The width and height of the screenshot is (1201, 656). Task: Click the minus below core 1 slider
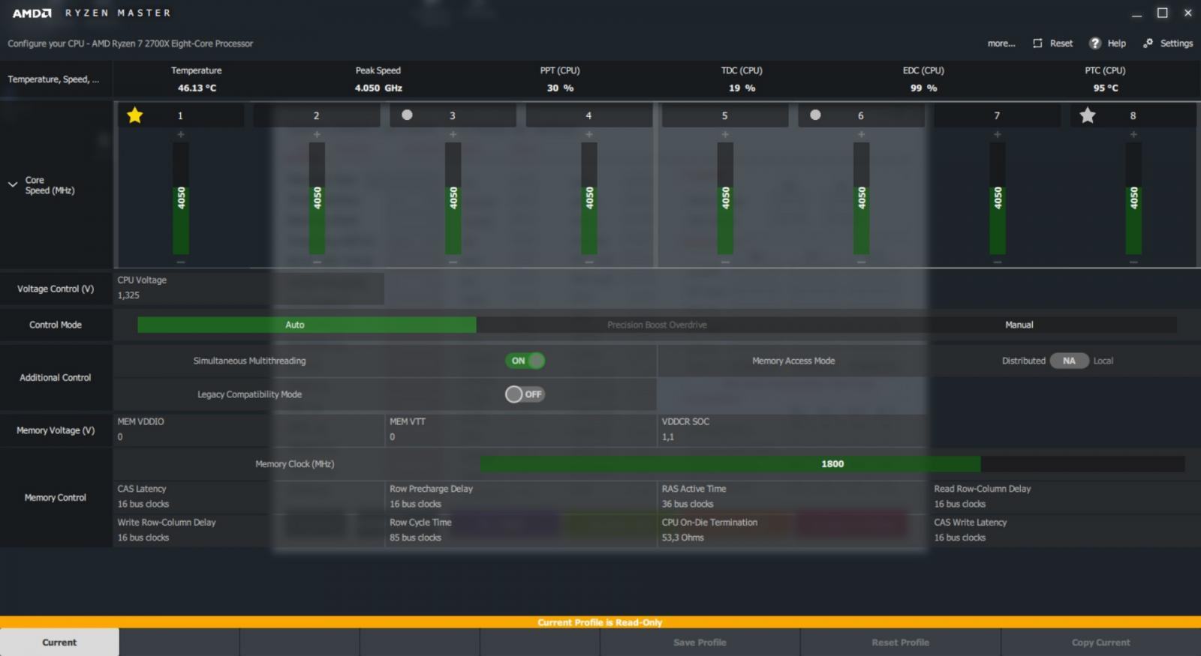point(181,262)
